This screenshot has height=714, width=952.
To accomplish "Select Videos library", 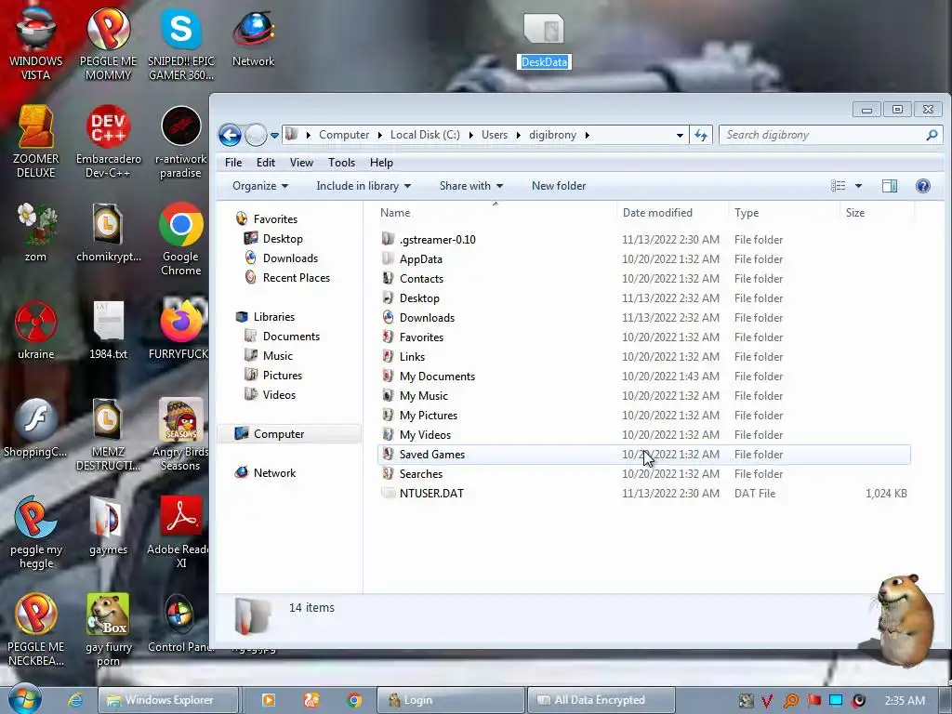I will click(x=279, y=394).
